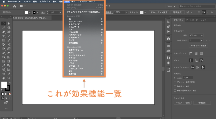
Task: Click the アートボードを編集 button
Action: tap(198, 46)
